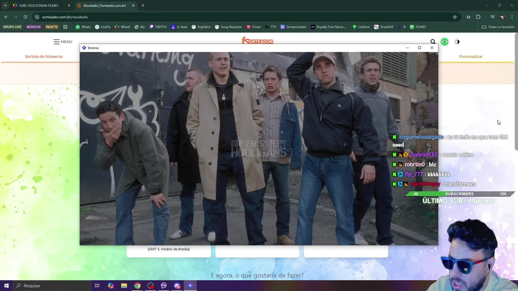
Task: Open the browser extensions puzzle icon
Action: 478,17
